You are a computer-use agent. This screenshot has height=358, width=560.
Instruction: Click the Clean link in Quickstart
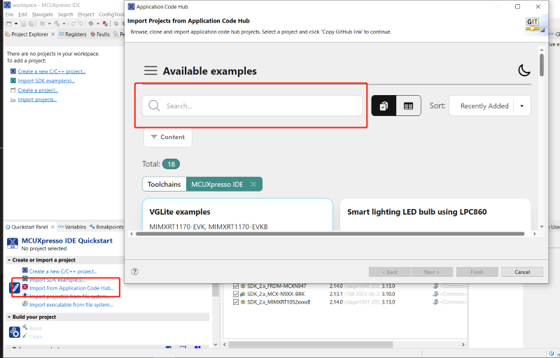pos(36,336)
